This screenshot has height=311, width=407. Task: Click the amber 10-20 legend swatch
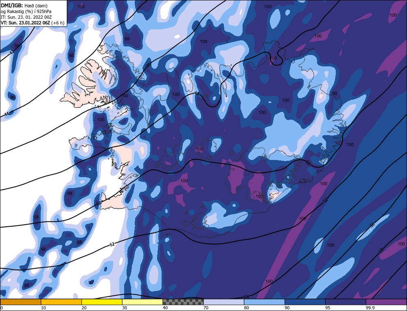click(61, 302)
